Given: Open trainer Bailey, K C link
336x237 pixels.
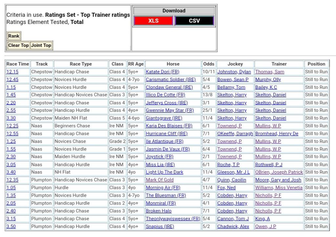Looking at the screenshot, I should pyautogui.click(x=266, y=87).
